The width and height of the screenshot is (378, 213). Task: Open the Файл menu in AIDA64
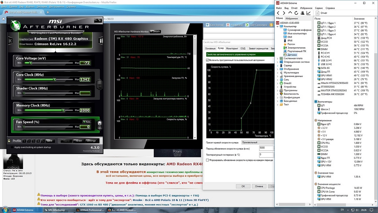(x=279, y=8)
